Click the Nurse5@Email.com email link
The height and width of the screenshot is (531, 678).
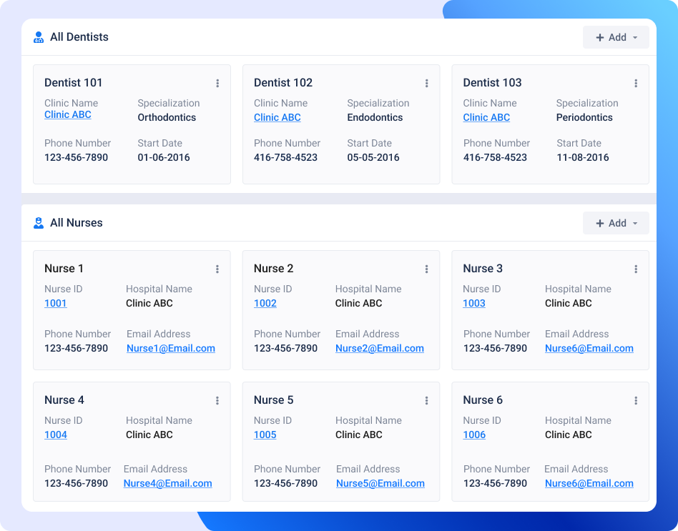coord(380,483)
